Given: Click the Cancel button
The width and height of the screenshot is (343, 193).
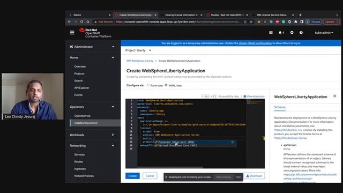Looking at the screenshot, I should coord(150,176).
